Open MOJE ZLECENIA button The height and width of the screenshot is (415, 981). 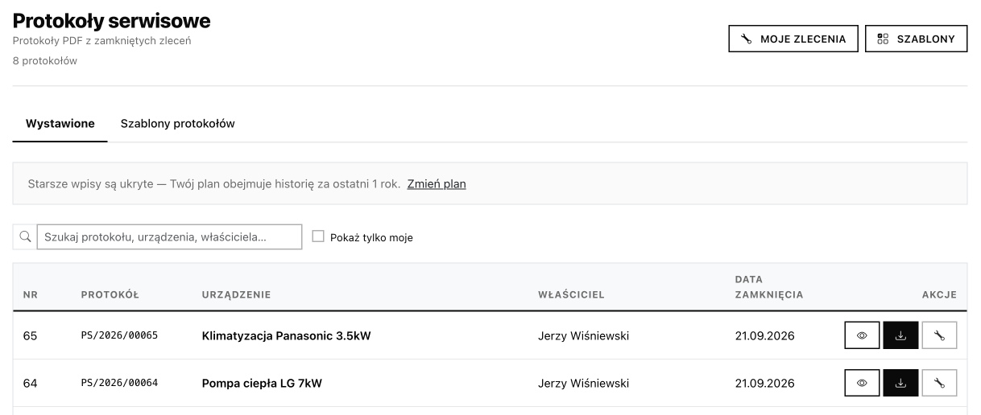[x=793, y=39]
